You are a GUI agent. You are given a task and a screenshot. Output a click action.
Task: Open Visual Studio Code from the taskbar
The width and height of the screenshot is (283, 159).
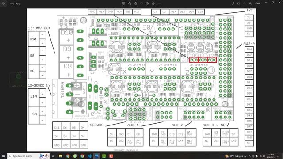click(89, 156)
